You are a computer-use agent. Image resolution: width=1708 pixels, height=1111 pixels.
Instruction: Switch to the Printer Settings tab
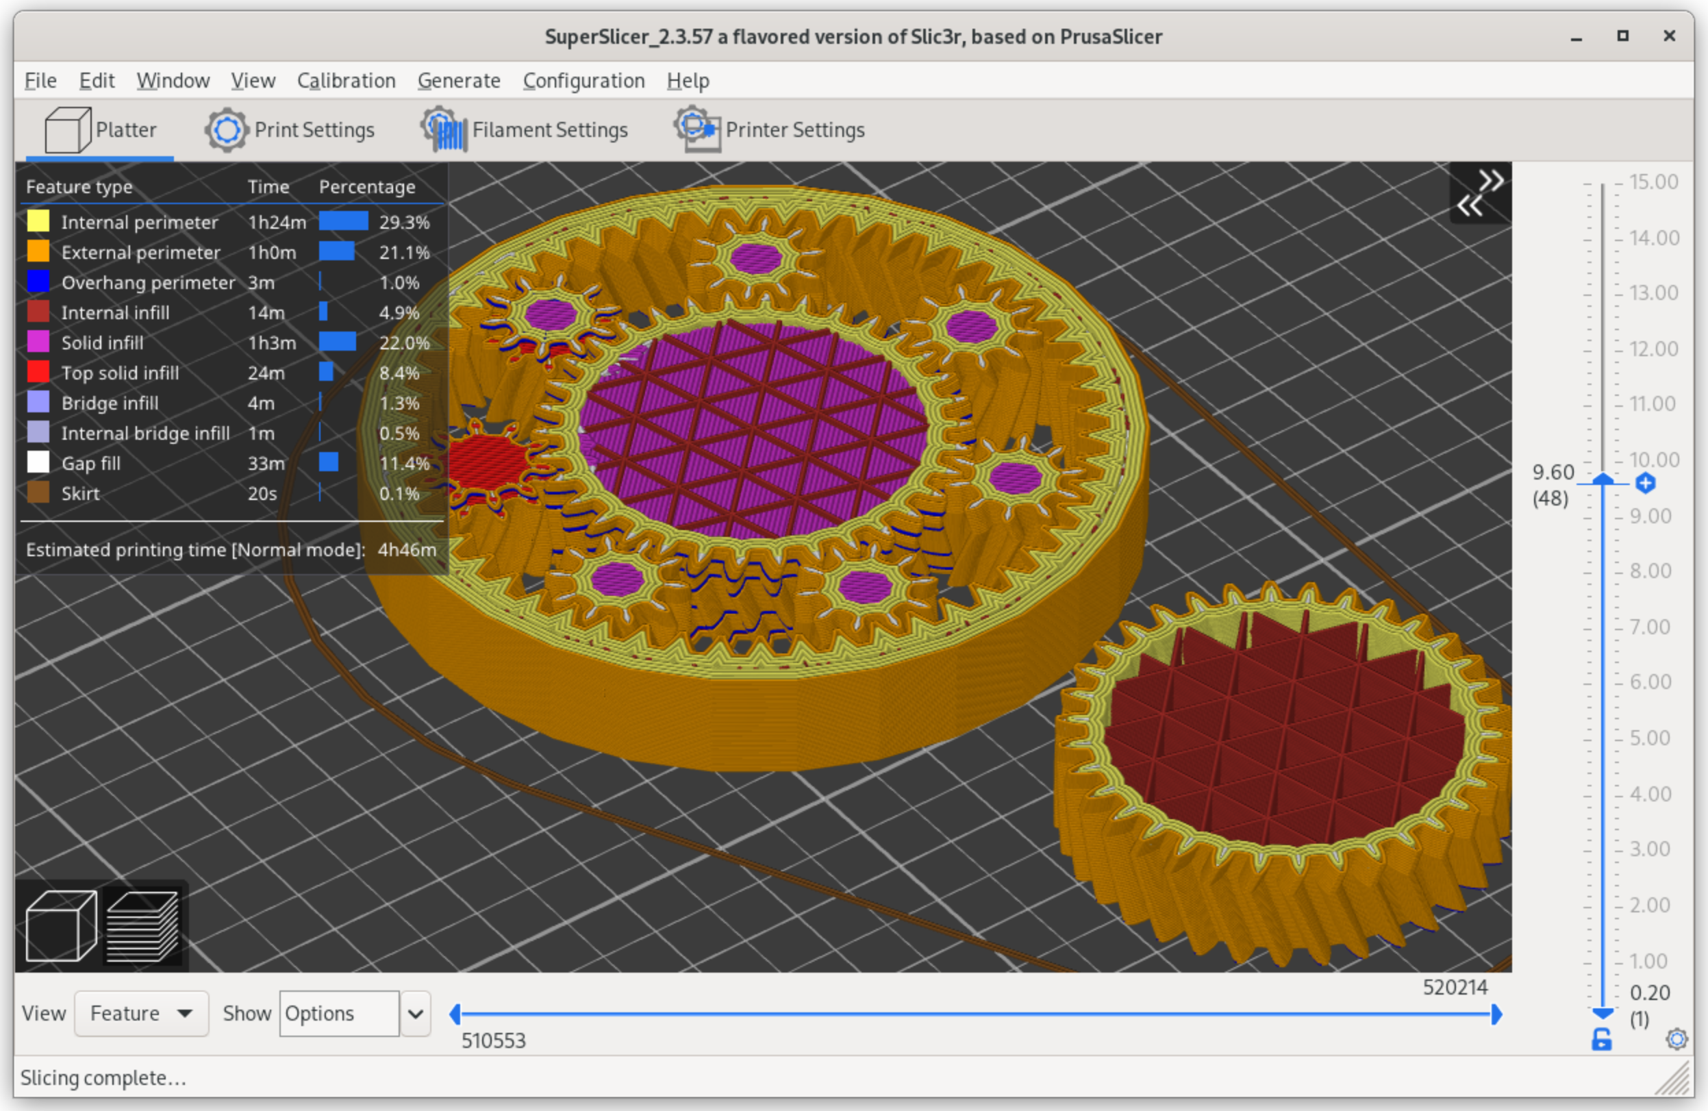coord(769,130)
